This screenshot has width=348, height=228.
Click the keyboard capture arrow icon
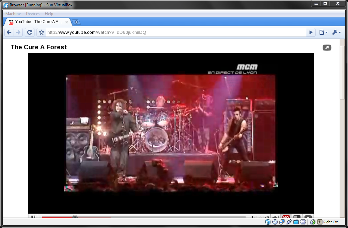(x=320, y=222)
